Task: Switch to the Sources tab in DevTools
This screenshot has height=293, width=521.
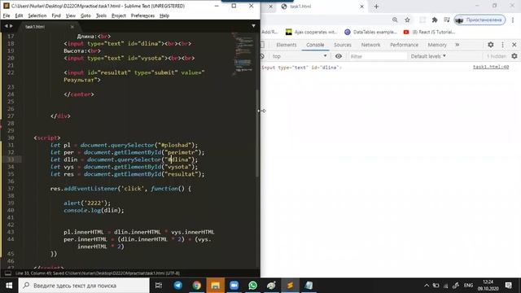Action: (342, 45)
